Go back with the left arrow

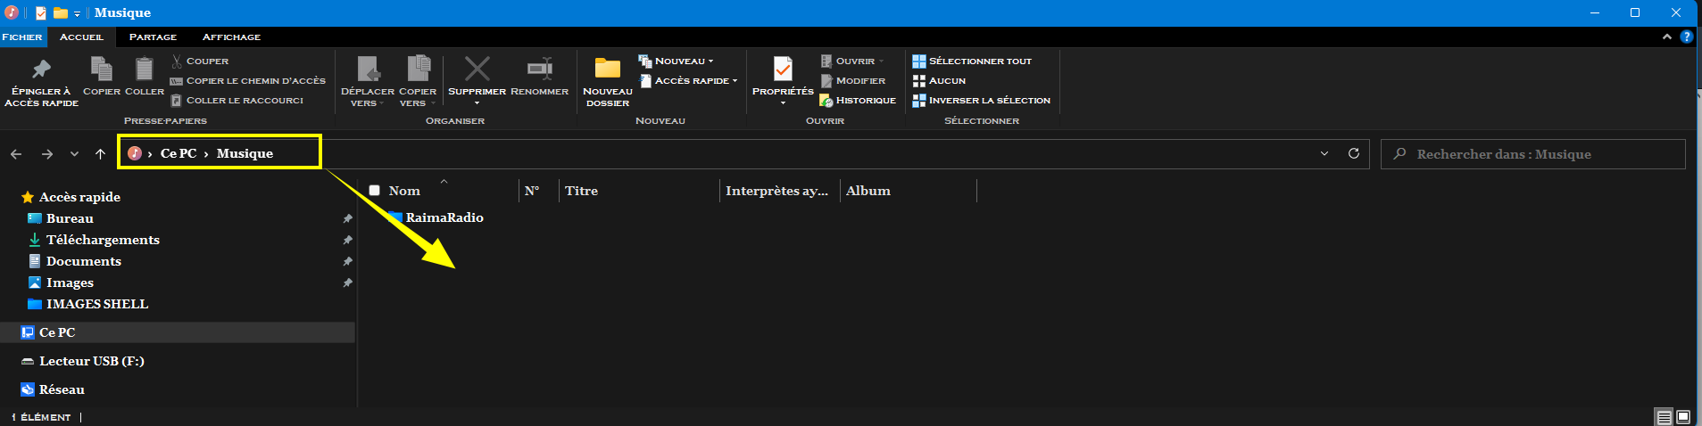16,154
